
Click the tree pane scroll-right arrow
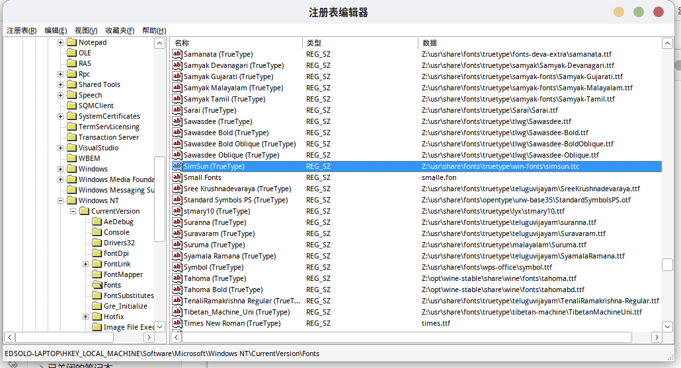pyautogui.click(x=149, y=337)
